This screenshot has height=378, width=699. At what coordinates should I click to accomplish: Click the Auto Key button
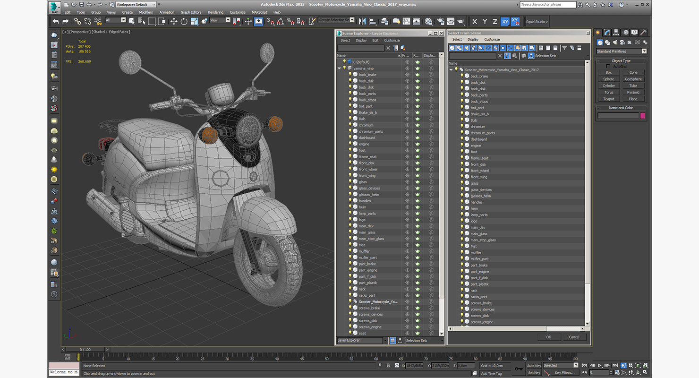[x=534, y=365]
